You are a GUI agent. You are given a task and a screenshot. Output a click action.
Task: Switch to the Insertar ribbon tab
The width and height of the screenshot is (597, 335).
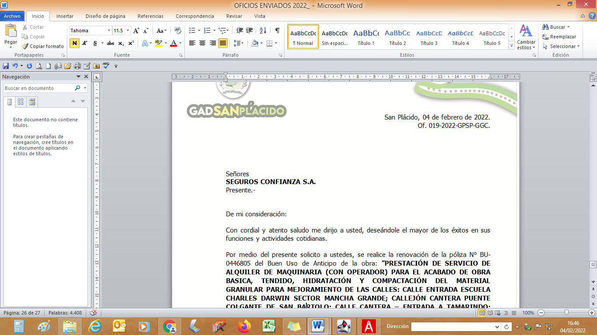coord(65,16)
